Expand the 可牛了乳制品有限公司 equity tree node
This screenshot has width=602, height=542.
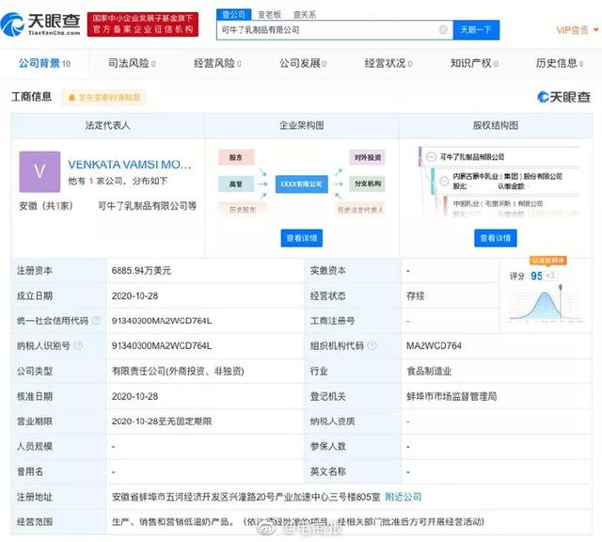point(429,156)
